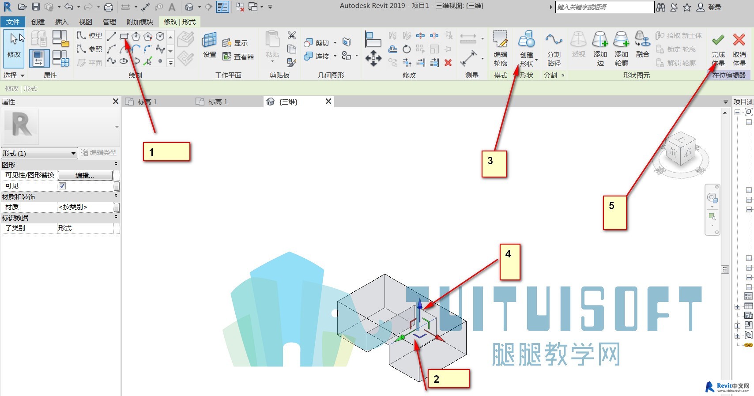Screen dimensions: 754x396
Task: Select the Inscribed Polygon draw tool
Action: 136,37
